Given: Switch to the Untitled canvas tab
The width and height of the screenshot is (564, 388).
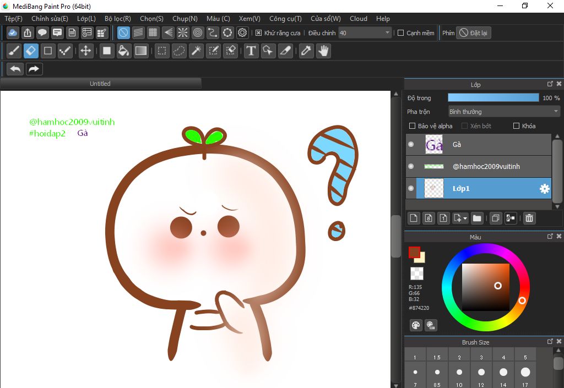Looking at the screenshot, I should click(100, 84).
